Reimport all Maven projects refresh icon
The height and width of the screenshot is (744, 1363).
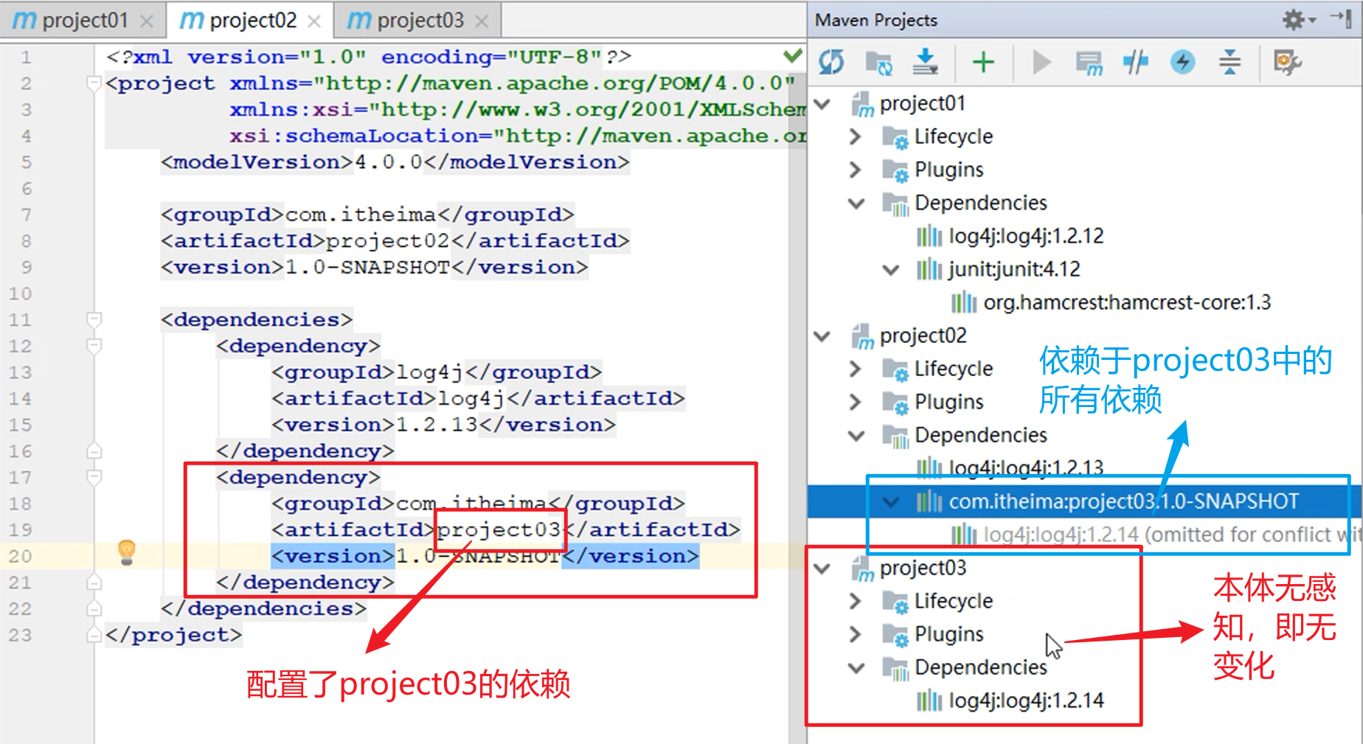(x=831, y=62)
